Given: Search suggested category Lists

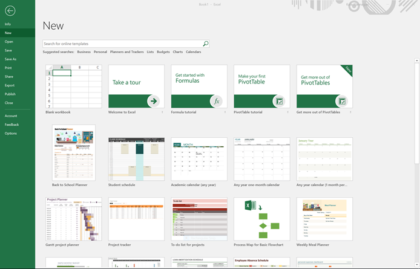Looking at the screenshot, I should pyautogui.click(x=150, y=52).
